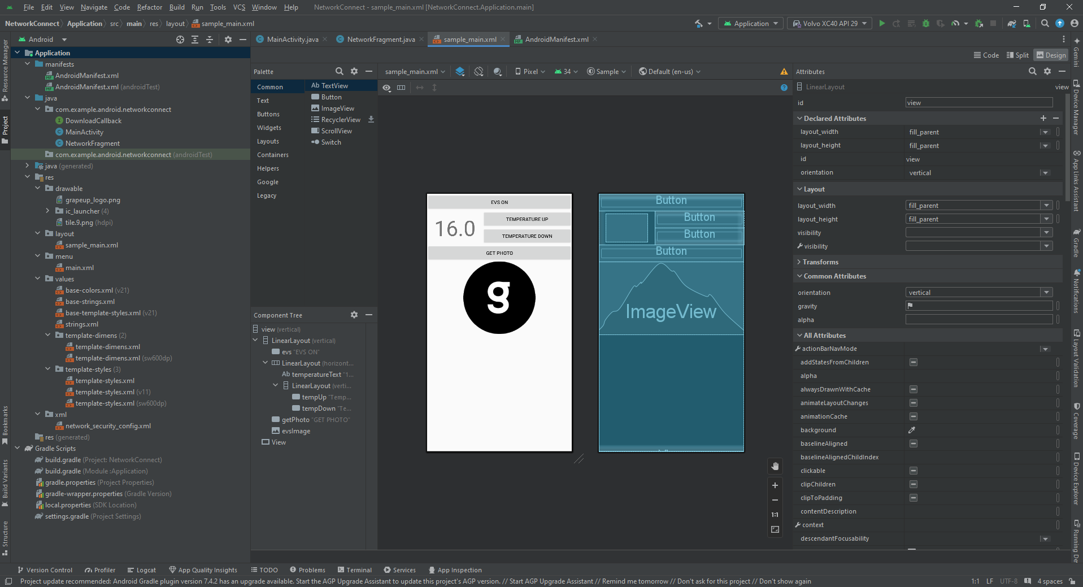Toggle the clipToPadding attribute
The width and height of the screenshot is (1083, 587).
pos(913,498)
